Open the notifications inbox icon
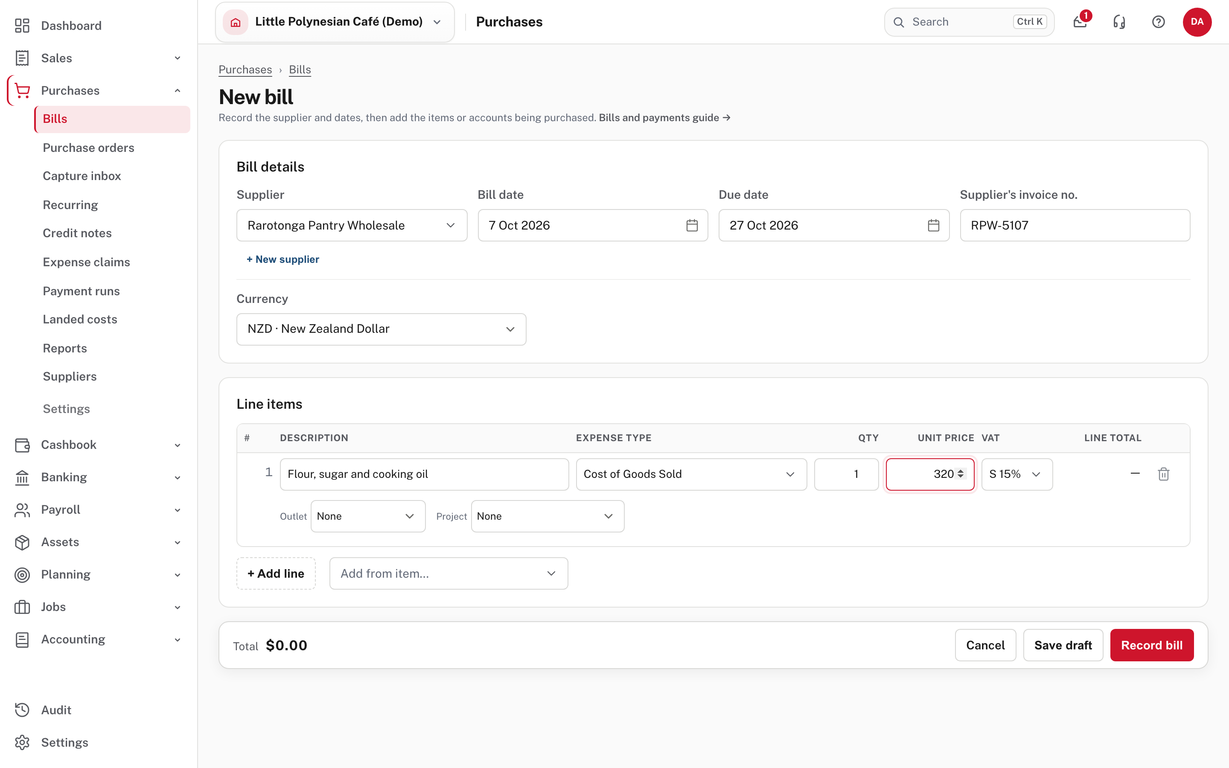The height and width of the screenshot is (768, 1229). 1080,22
